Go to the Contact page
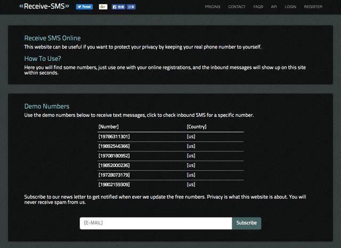341x248 pixels. [237, 7]
